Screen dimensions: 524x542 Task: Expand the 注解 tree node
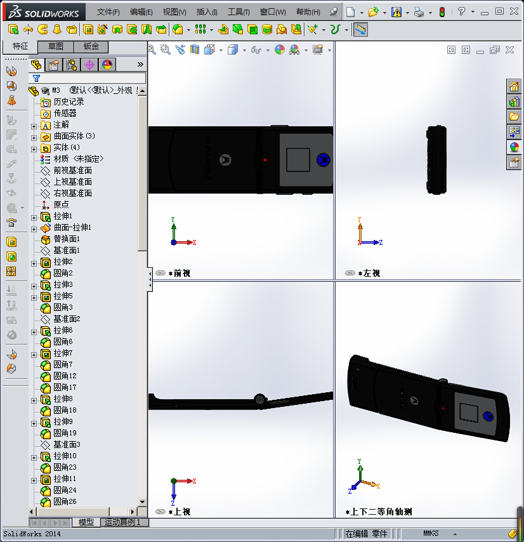pos(34,126)
